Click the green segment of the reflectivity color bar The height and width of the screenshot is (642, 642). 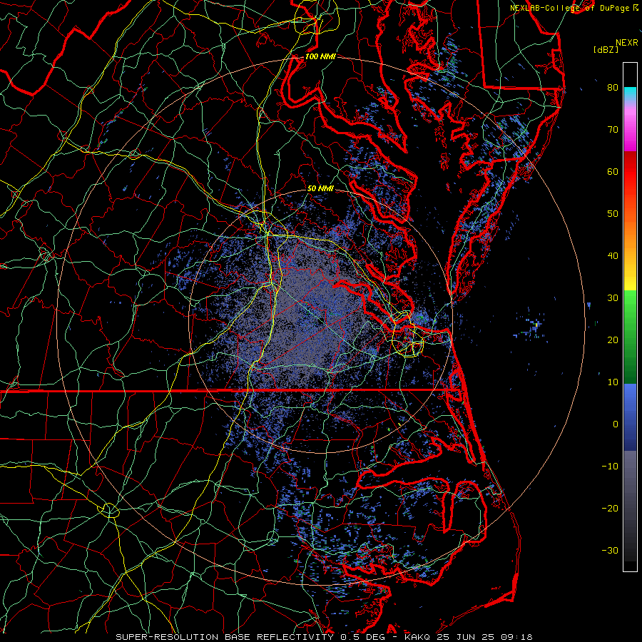tap(630, 336)
